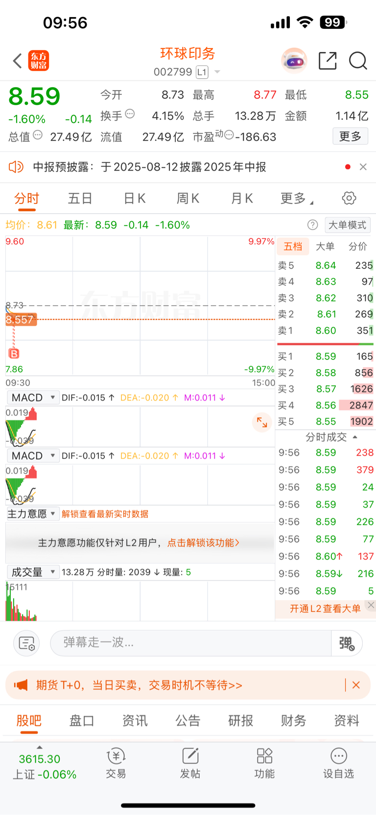Tap 点击解锁该功能 link

pyautogui.click(x=203, y=543)
